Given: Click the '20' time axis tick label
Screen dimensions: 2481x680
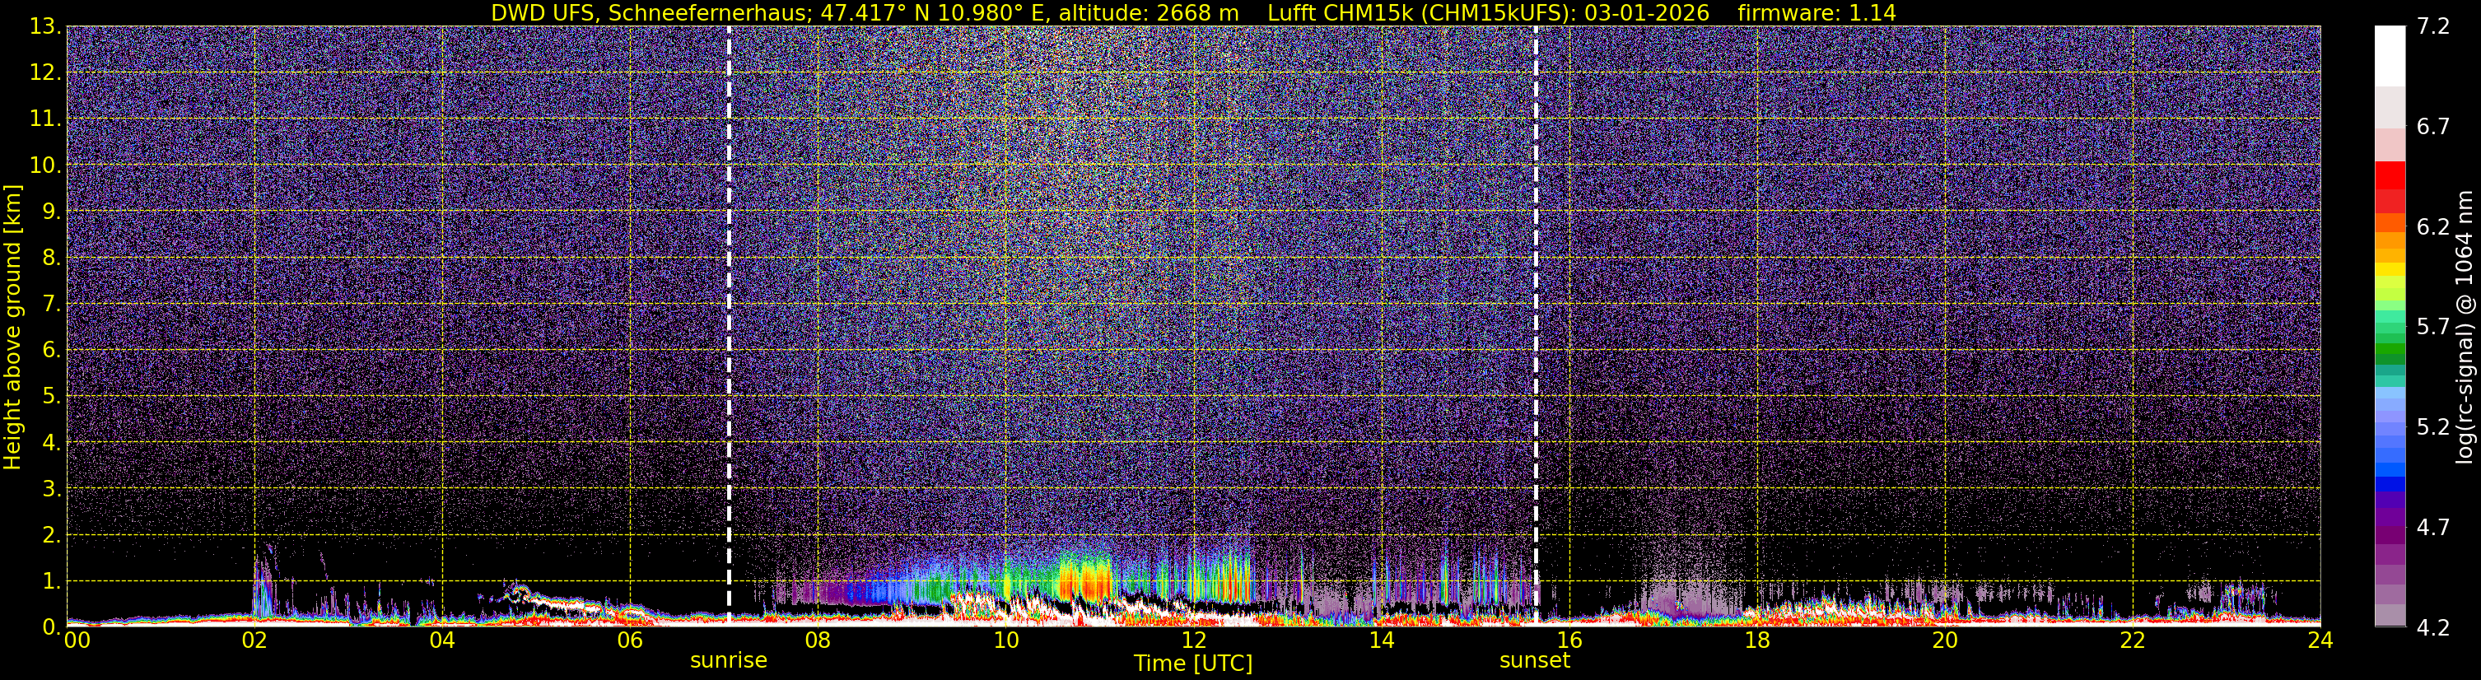Looking at the screenshot, I should click(1945, 640).
